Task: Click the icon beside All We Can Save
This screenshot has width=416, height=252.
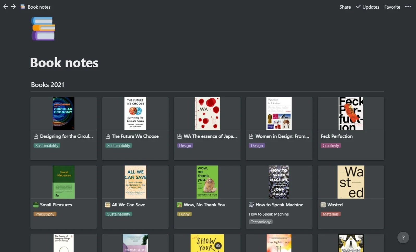Action: tap(108, 205)
